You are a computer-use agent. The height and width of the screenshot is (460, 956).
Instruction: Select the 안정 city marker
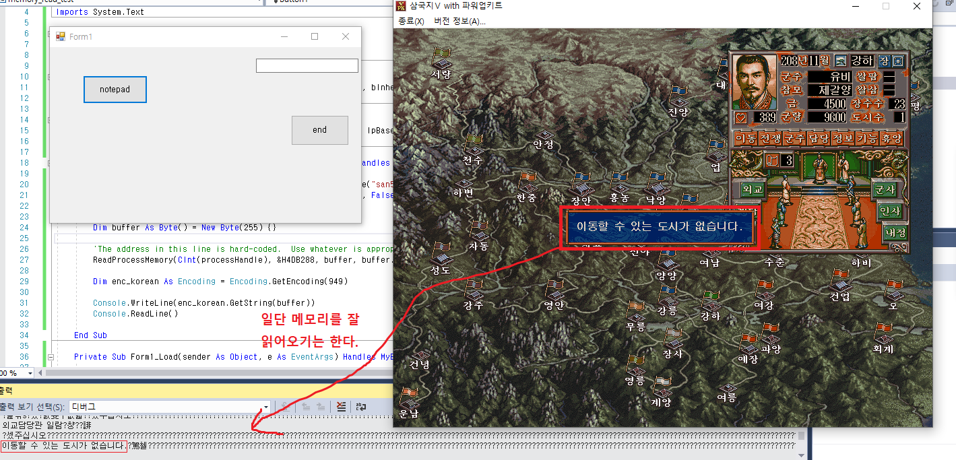coord(543,138)
